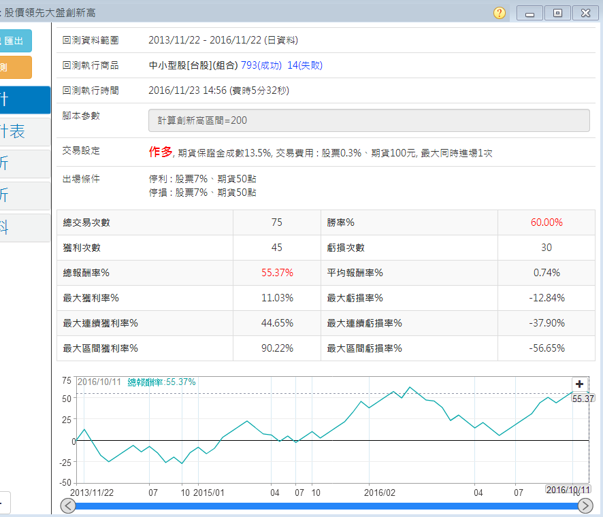Open the 14(失敗) failed items link
Viewport: 603px width, 517px height.
coord(304,65)
